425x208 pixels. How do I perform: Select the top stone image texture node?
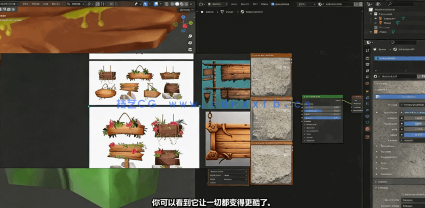[271, 75]
